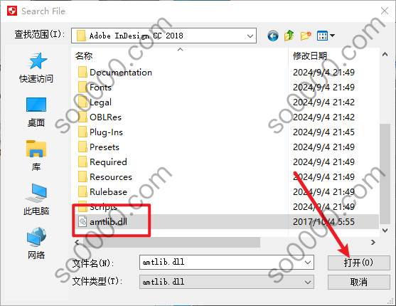Click the Open (打开) button
Screen dimensions: 396x306
pyautogui.click(x=358, y=263)
